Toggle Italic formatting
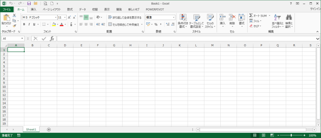This screenshot has height=138, width=321. coord(29,24)
